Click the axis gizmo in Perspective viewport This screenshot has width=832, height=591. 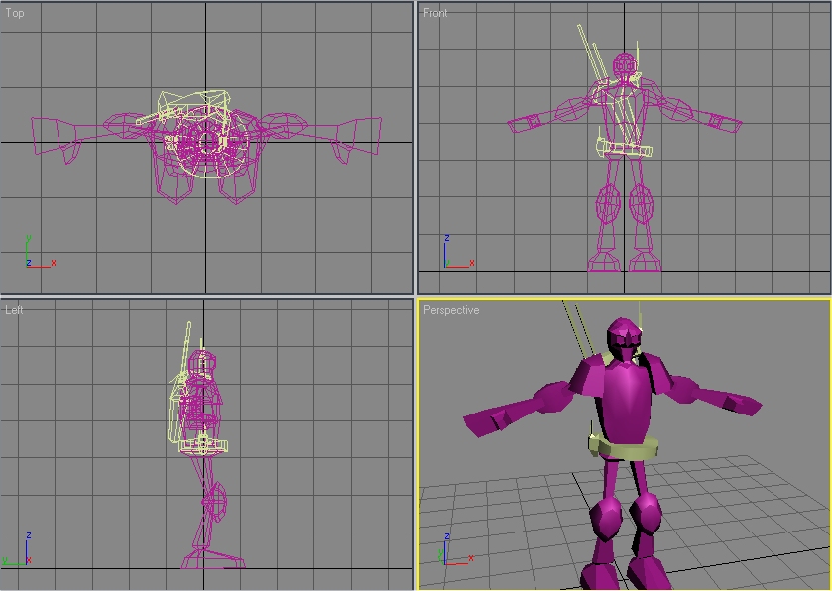click(x=455, y=549)
